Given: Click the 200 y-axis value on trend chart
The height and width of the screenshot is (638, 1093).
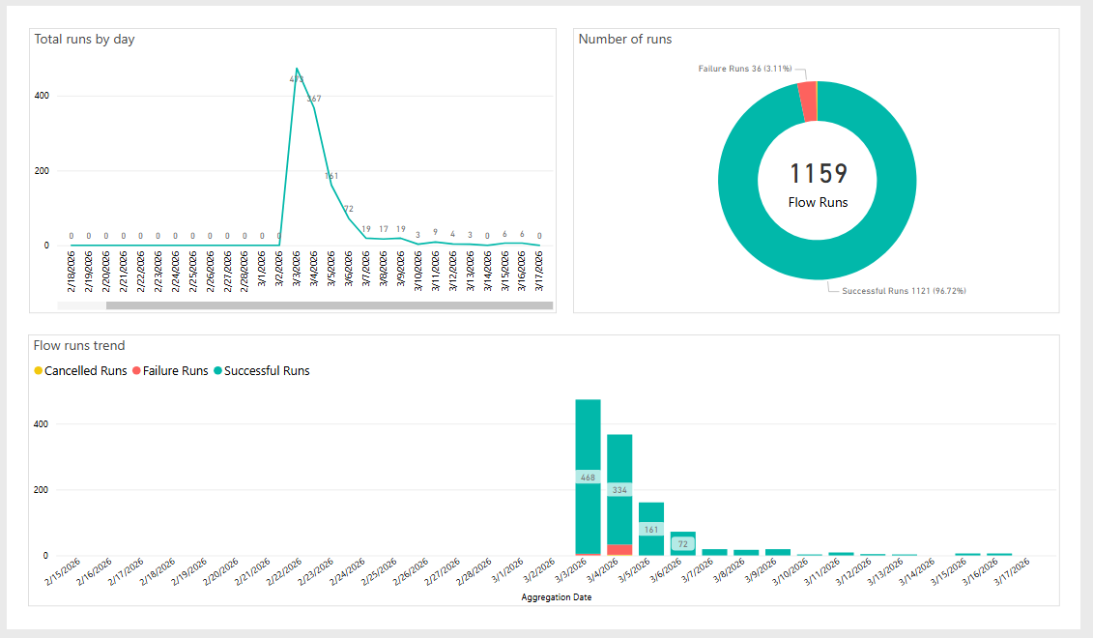Looking at the screenshot, I should (42, 489).
